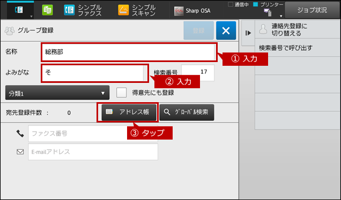Click the ファクス番号 input field
Viewport: 341px width, 200px height.
click(x=93, y=134)
